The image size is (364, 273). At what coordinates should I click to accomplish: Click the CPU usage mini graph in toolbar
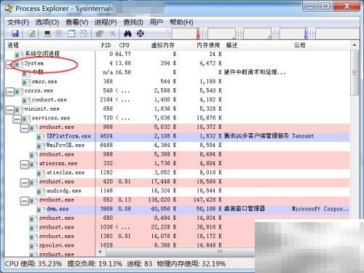(186, 33)
